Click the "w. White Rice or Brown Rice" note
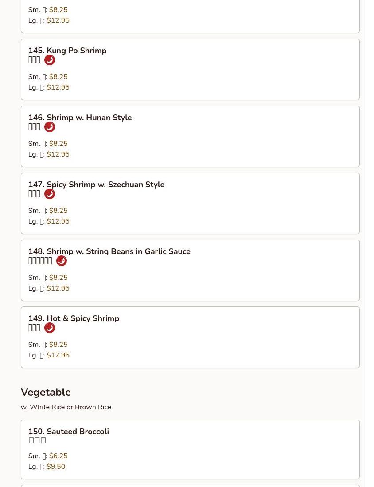 click(x=66, y=407)
